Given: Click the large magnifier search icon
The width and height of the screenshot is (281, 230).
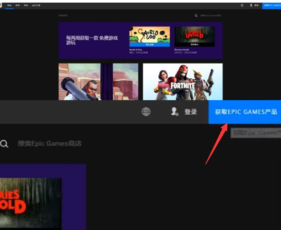Looking at the screenshot, I should tap(4, 143).
